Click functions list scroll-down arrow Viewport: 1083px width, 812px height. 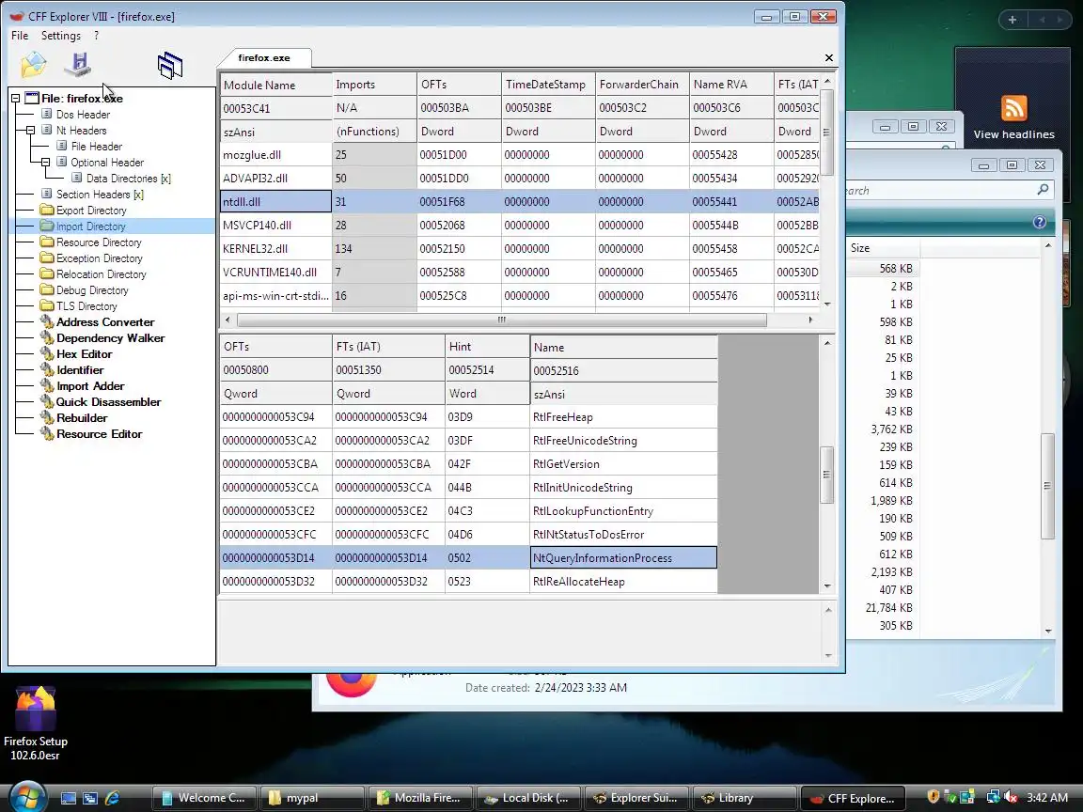click(x=827, y=586)
